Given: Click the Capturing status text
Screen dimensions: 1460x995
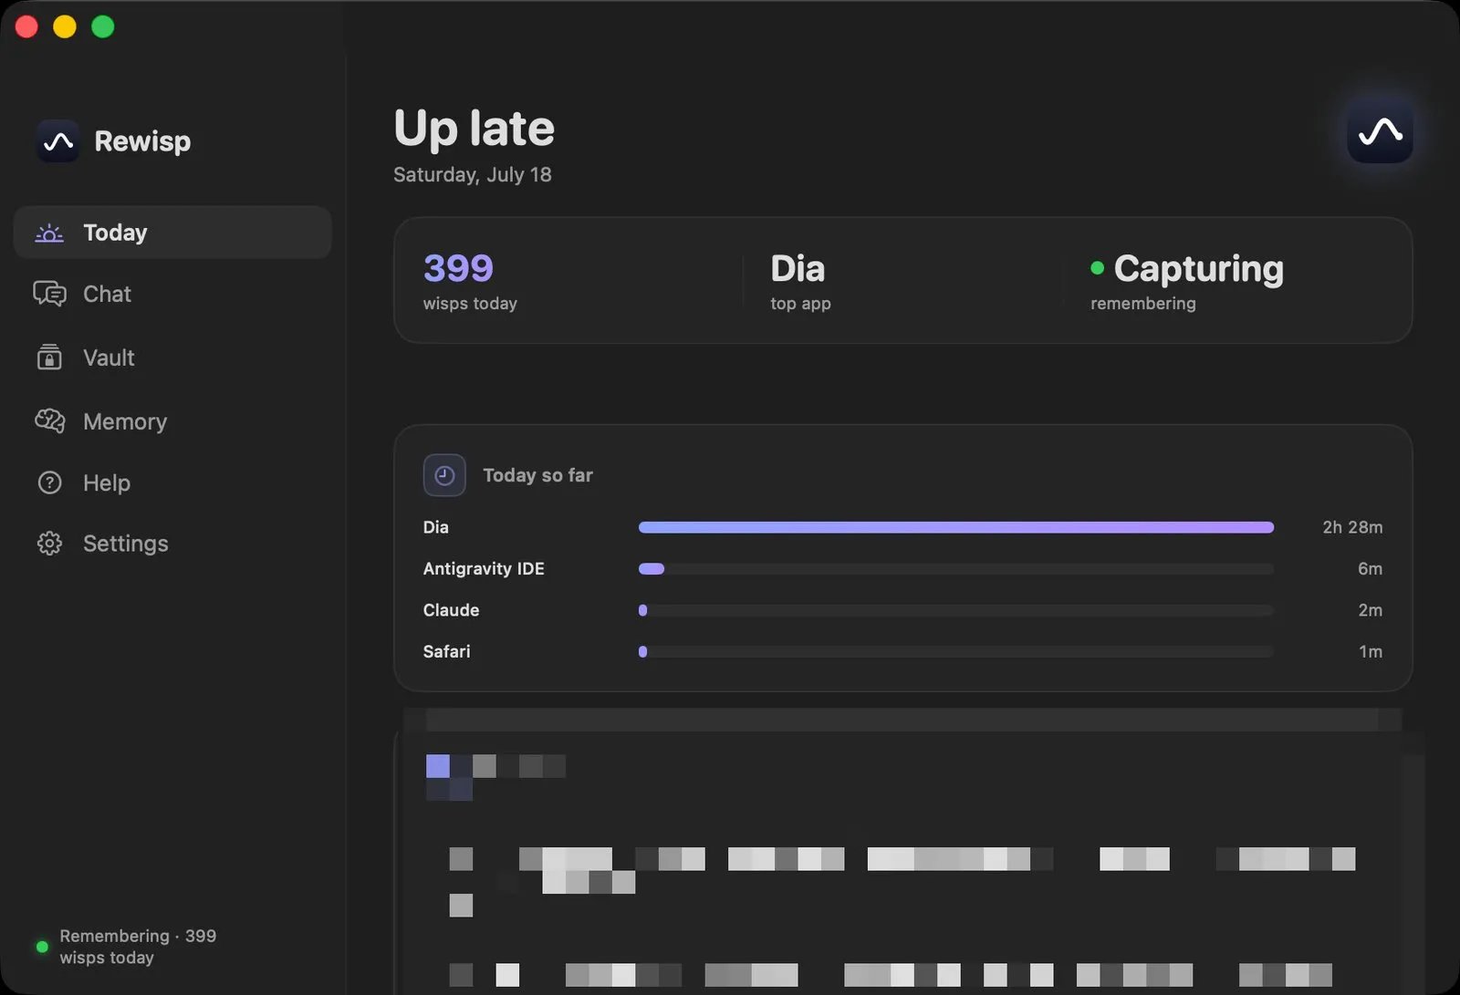Looking at the screenshot, I should click(1199, 268).
